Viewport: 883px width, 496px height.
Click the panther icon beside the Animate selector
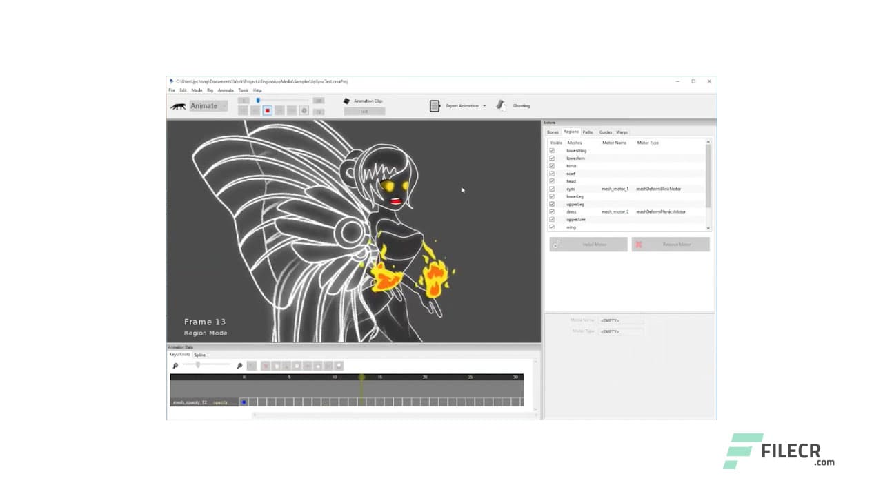point(178,105)
